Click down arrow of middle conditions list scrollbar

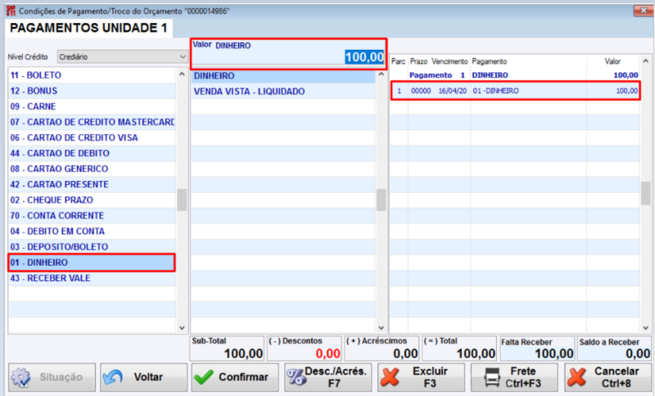381,328
